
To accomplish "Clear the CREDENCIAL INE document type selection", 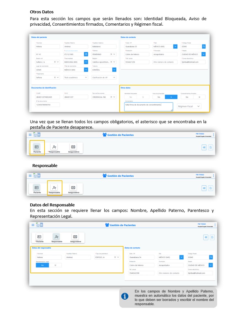I will pos(111,97).
